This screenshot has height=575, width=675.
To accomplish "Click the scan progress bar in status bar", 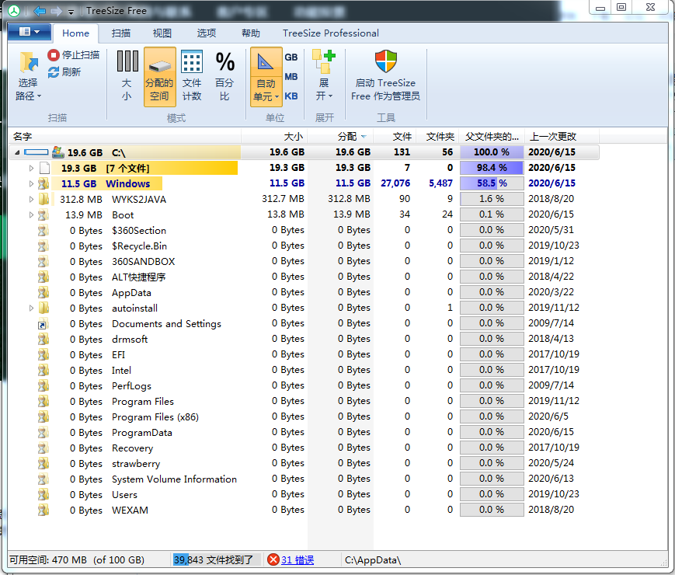I will [217, 559].
